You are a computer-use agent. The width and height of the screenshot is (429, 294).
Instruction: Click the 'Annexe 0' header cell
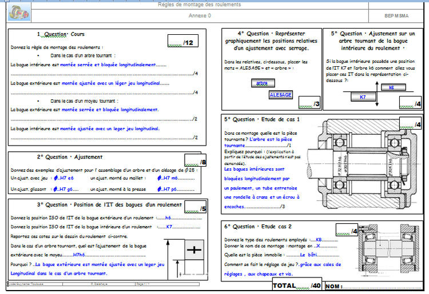(x=200, y=16)
